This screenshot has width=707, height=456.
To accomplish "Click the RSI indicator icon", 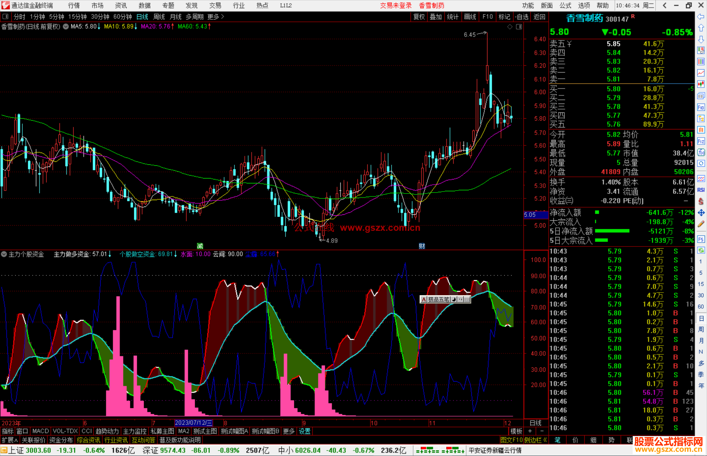I will (701, 190).
